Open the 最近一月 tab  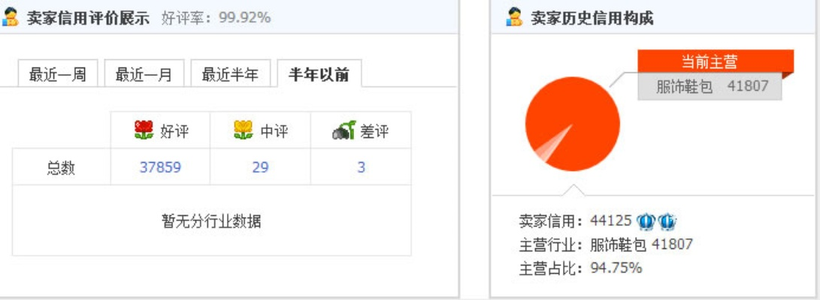144,74
